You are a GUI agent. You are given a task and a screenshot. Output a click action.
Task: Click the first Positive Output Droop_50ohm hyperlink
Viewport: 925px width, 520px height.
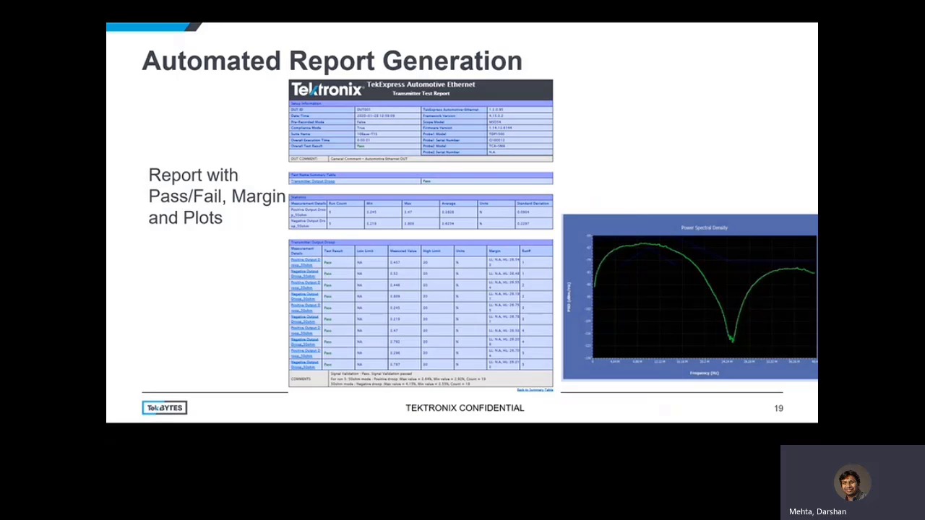pyautogui.click(x=304, y=261)
